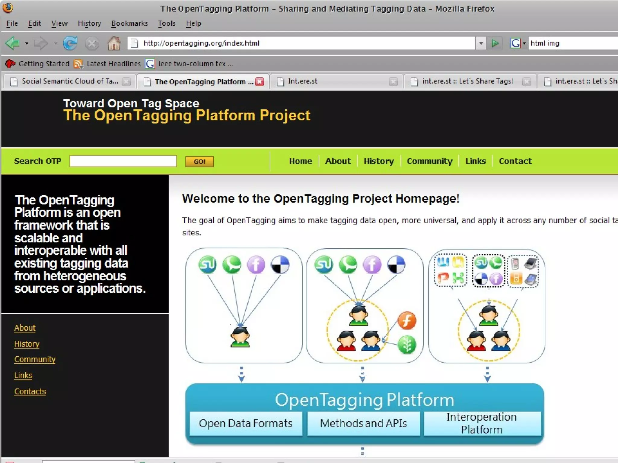Click the green Go arrow beside address bar

tap(495, 43)
